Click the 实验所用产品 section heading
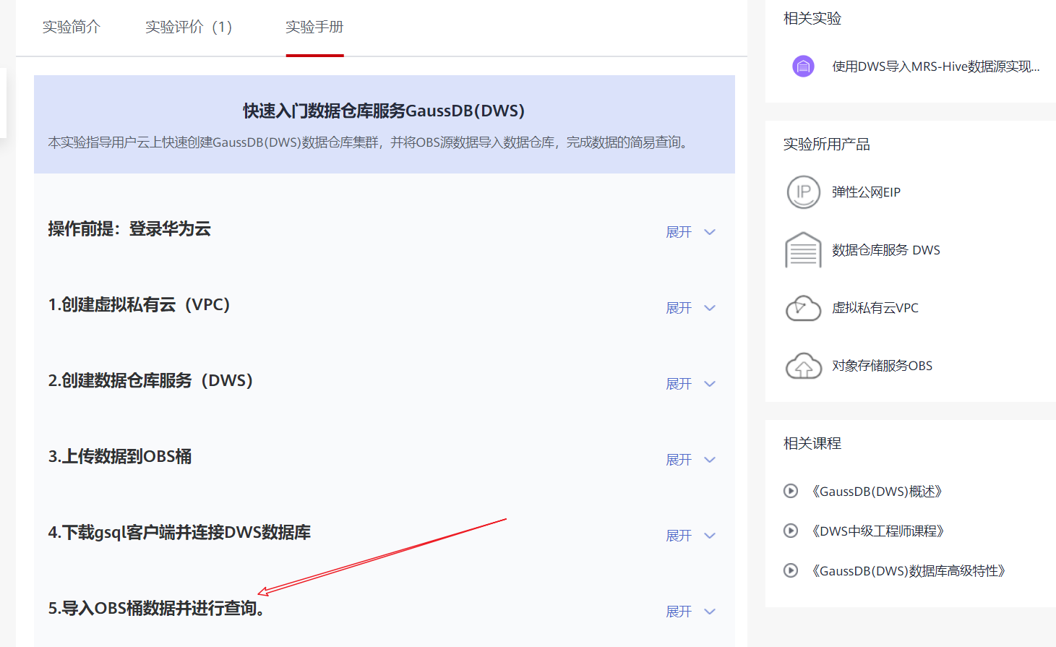This screenshot has height=647, width=1056. 827,144
